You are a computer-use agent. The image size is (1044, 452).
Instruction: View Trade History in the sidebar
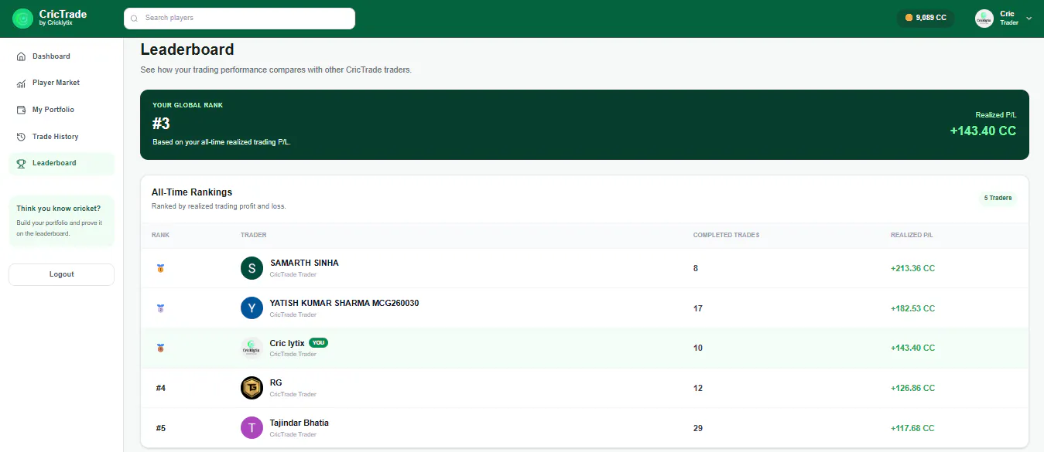pyautogui.click(x=61, y=137)
